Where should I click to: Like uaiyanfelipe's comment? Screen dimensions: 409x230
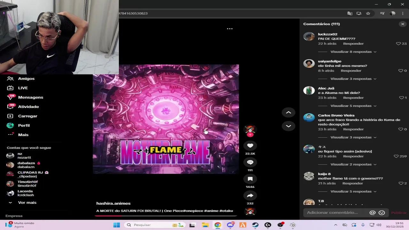pyautogui.click(x=401, y=71)
